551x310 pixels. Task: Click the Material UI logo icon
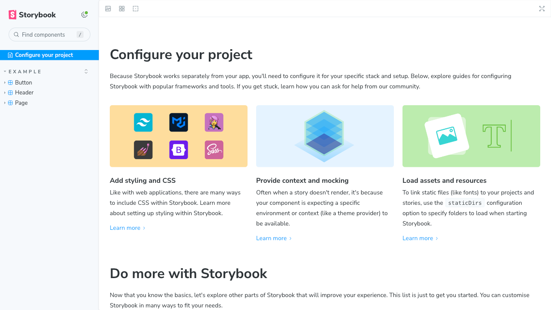(179, 122)
